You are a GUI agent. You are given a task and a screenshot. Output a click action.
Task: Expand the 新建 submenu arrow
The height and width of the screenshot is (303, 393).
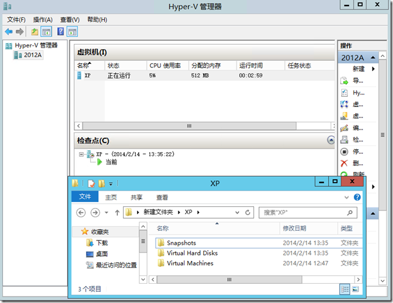pos(373,69)
